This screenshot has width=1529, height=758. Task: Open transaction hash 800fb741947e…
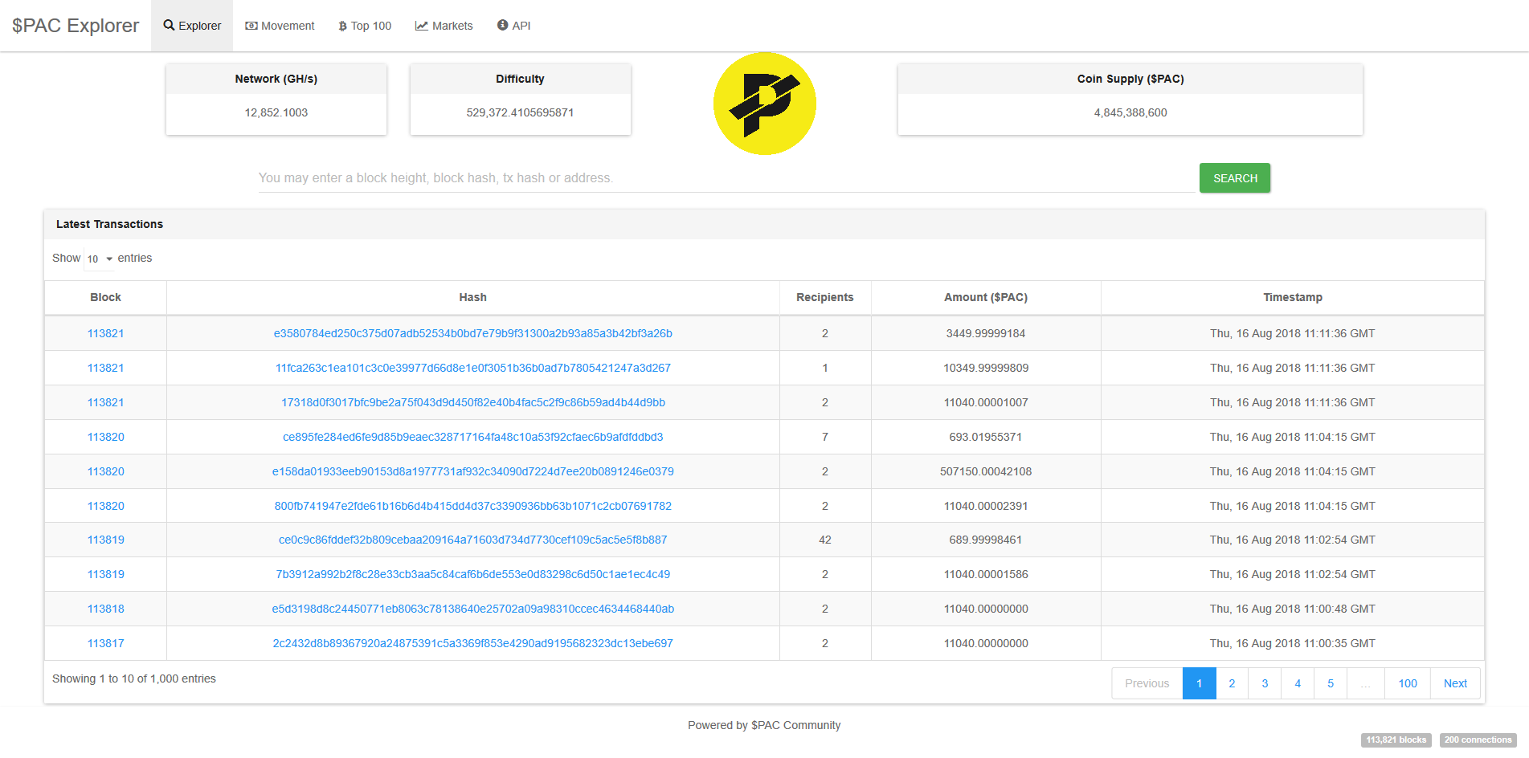(x=472, y=506)
